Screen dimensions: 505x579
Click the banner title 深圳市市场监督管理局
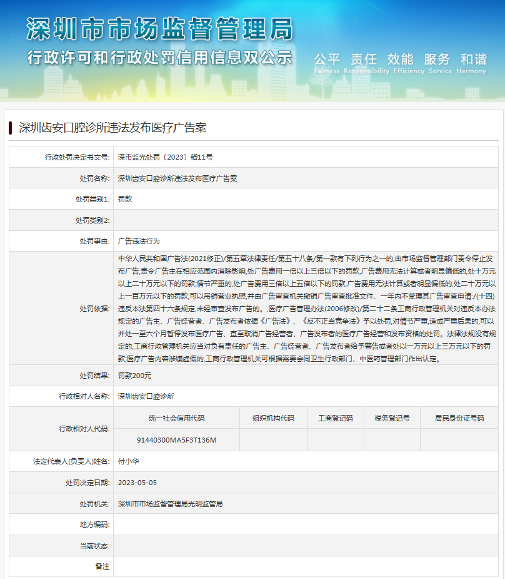pos(160,29)
